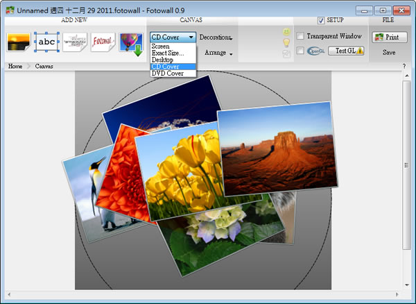
Task: Click the Fotowall icon in the title bar
Action: point(10,10)
